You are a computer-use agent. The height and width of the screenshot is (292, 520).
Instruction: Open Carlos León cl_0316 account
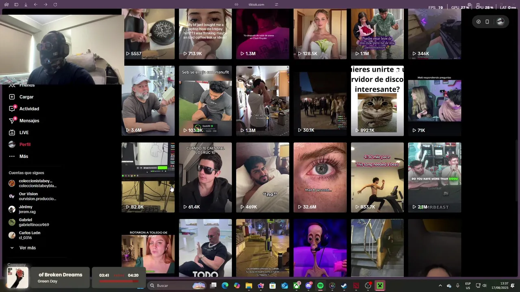33,235
